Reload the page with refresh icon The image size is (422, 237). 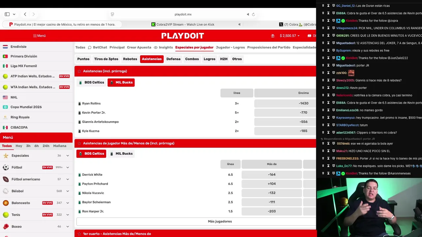tap(254, 14)
